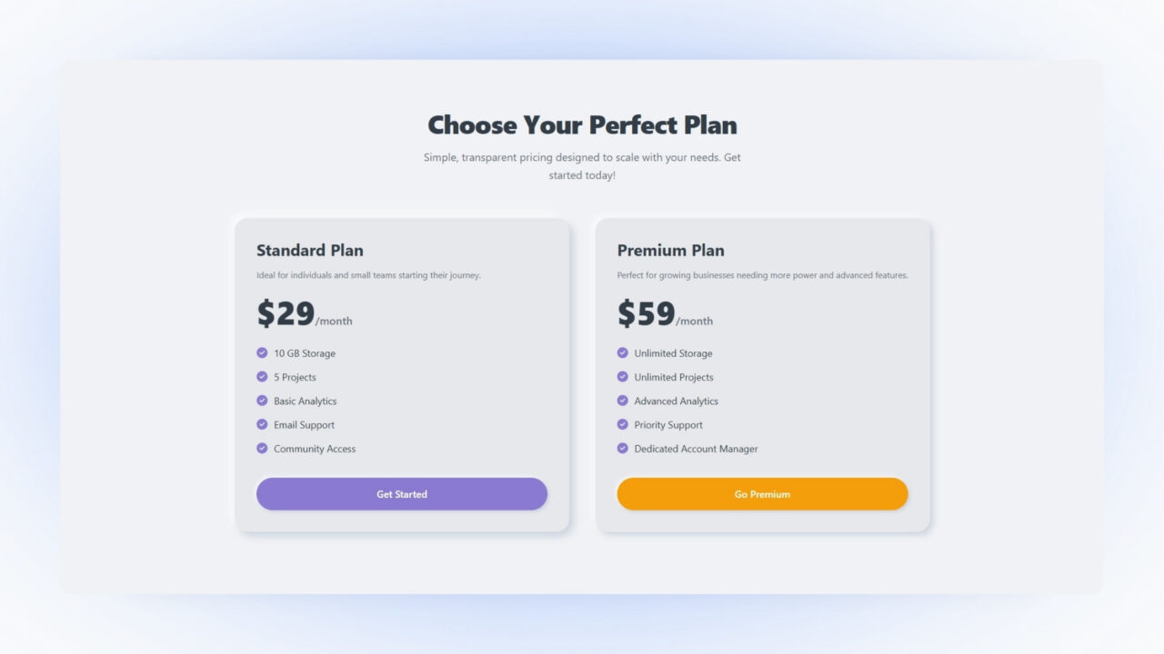This screenshot has height=654, width=1164.
Task: Click the checkmark icon beside Priority Support
Action: (622, 424)
